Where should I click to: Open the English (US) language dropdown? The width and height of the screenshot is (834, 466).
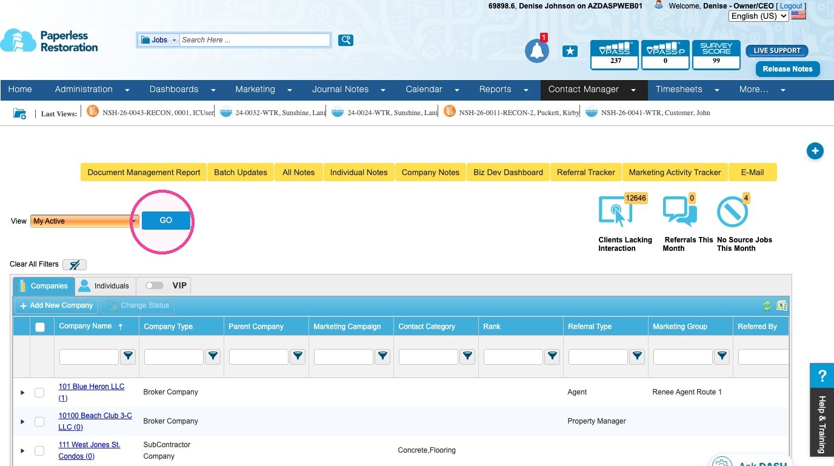(759, 16)
